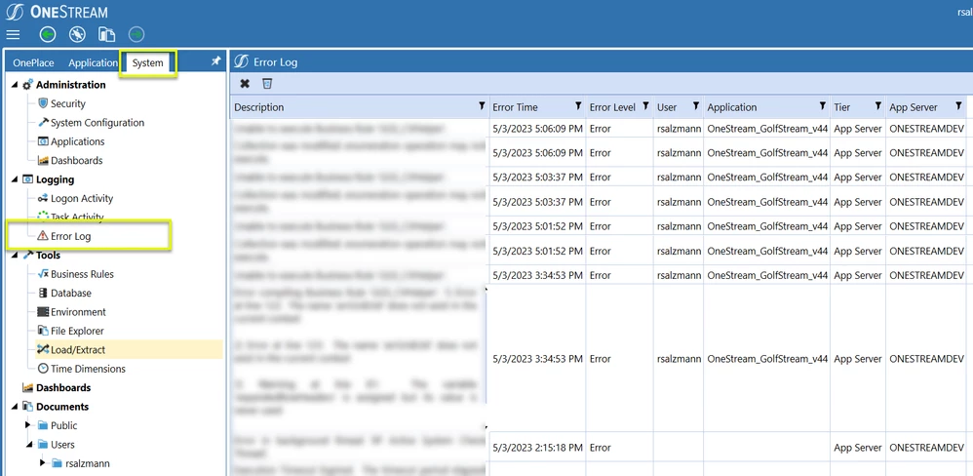973x476 pixels.
Task: Click the Users folder label
Action: (62, 445)
